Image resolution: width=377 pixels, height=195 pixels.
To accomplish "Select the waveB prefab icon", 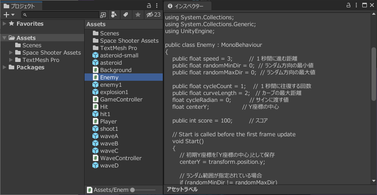I will (96, 144).
